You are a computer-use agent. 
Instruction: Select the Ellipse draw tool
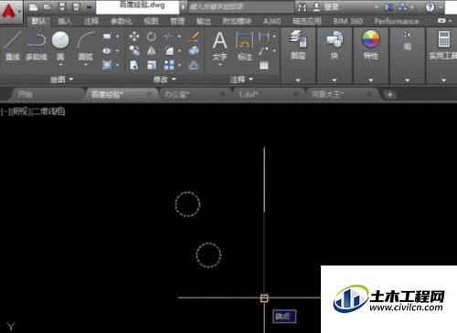click(x=107, y=50)
